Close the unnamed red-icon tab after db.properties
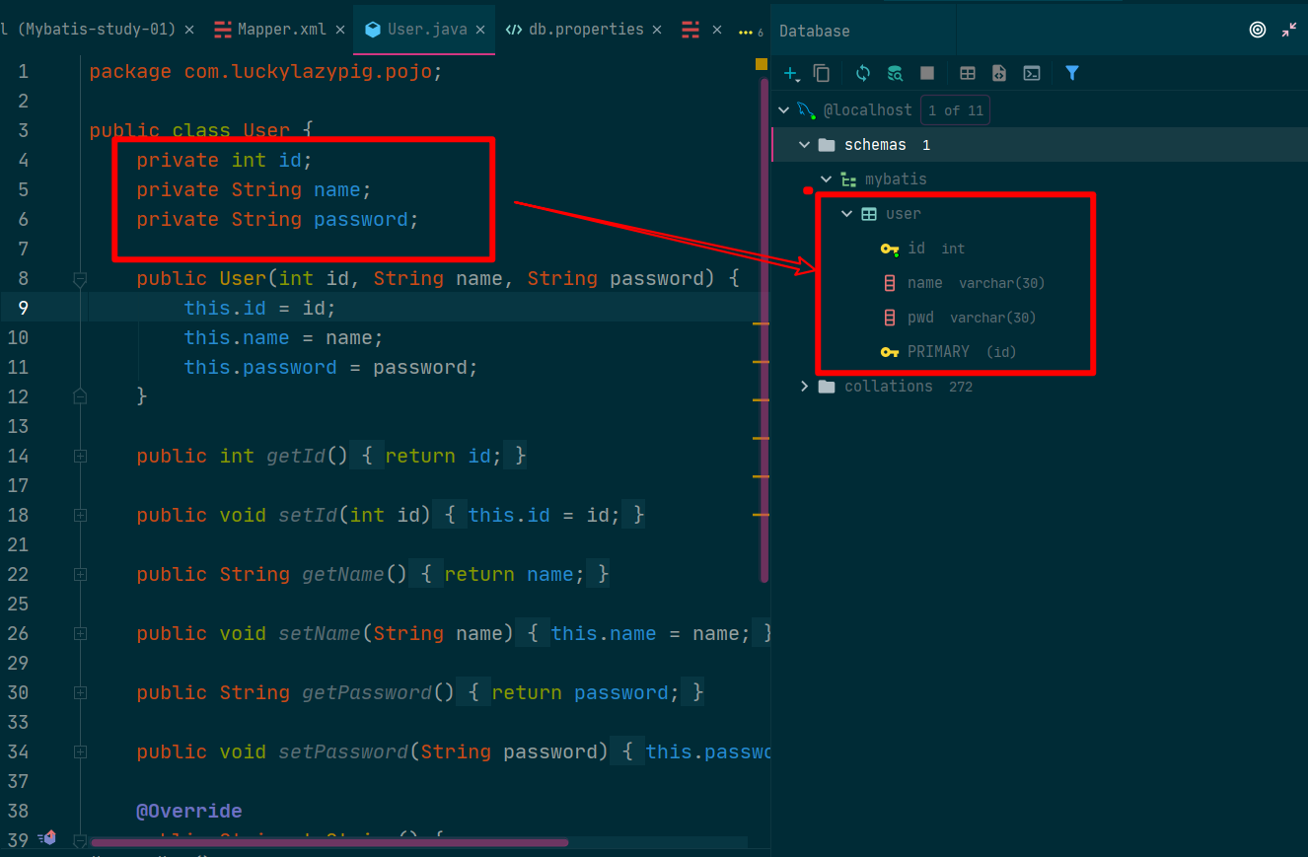 point(717,30)
